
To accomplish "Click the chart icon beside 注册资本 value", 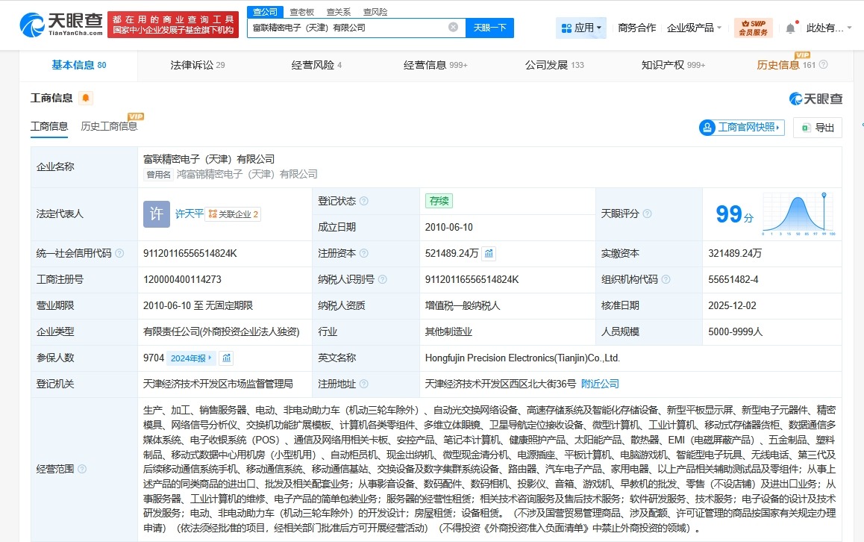I will pos(489,253).
